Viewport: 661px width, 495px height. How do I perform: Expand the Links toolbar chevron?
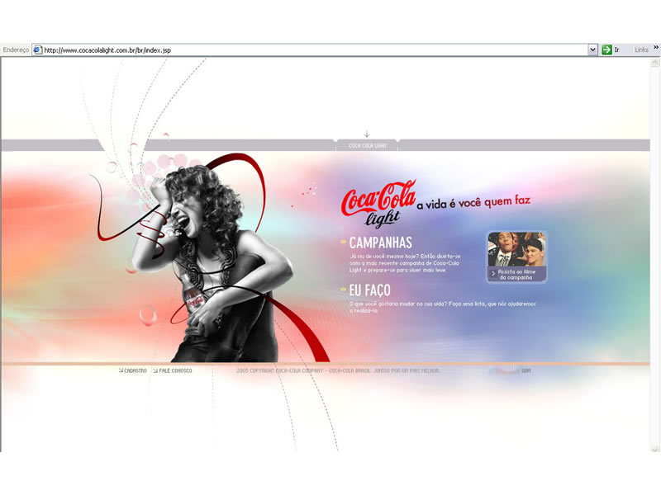pyautogui.click(x=657, y=48)
